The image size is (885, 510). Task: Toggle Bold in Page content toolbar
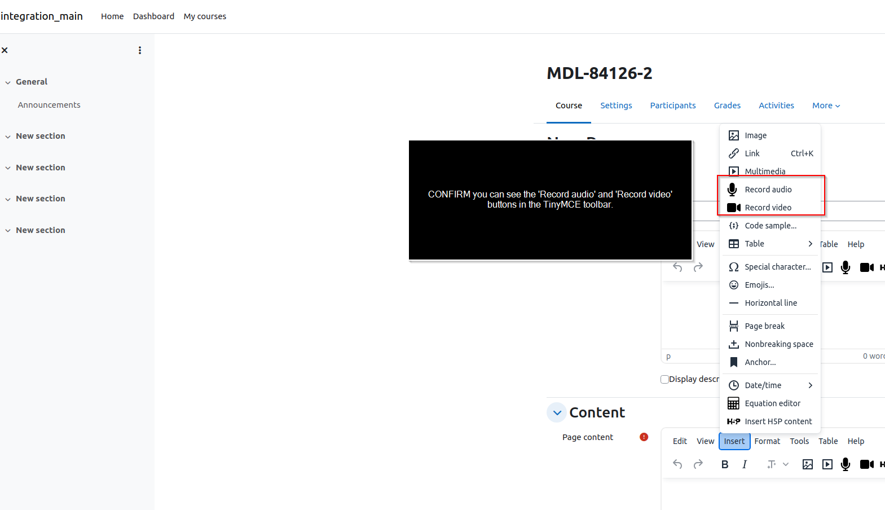click(725, 464)
